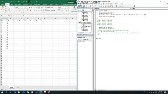Viewport: 168px width, 94px height.
Task: Select the Sayfa1 sheet tab
Action: coord(12,87)
